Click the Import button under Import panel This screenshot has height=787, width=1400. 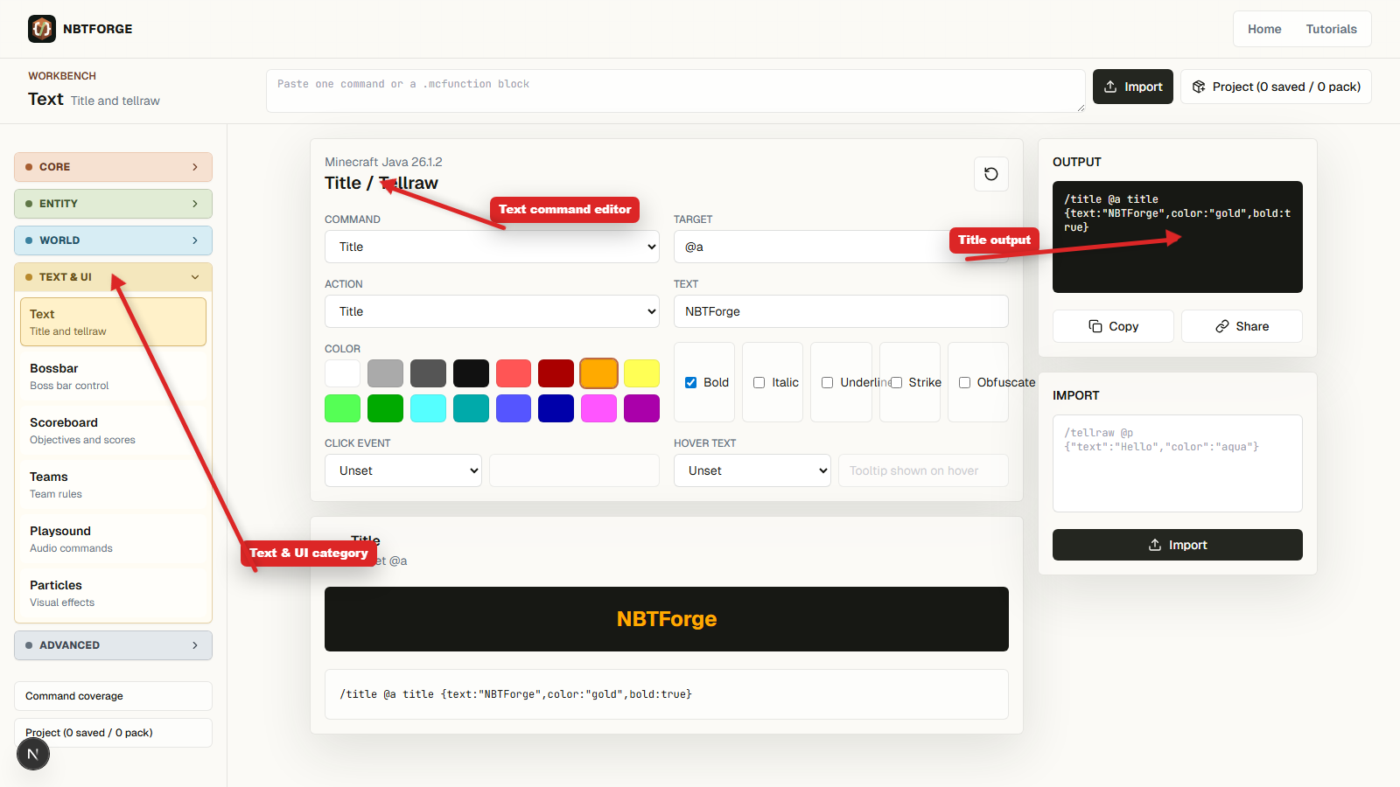tap(1178, 545)
